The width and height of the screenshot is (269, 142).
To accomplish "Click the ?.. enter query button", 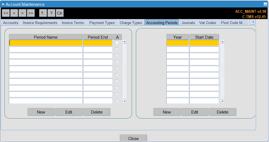I will [x=43, y=13].
